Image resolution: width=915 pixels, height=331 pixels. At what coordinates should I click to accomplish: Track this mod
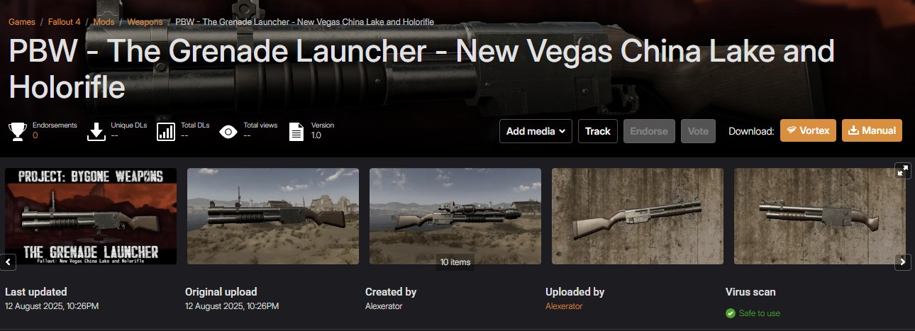point(598,131)
